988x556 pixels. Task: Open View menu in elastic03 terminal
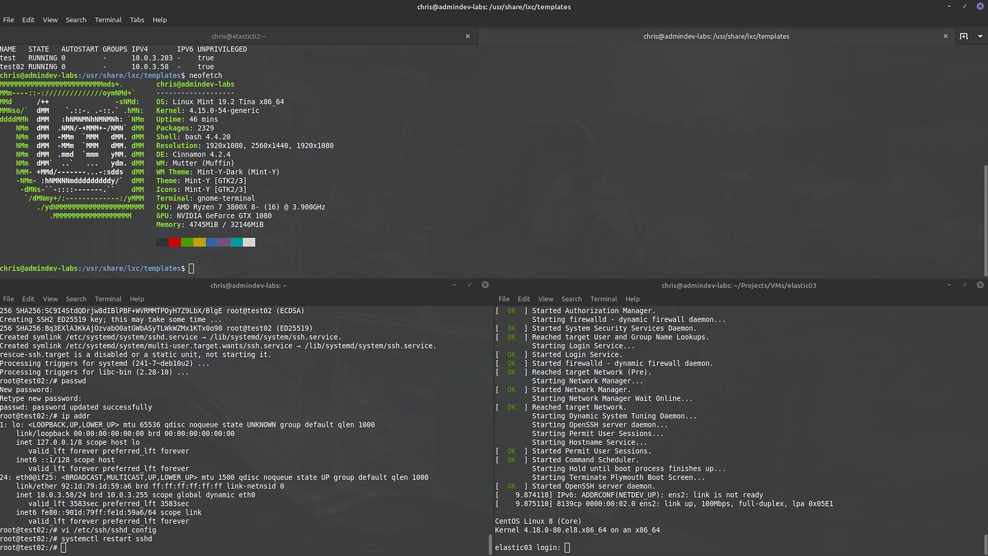[546, 299]
